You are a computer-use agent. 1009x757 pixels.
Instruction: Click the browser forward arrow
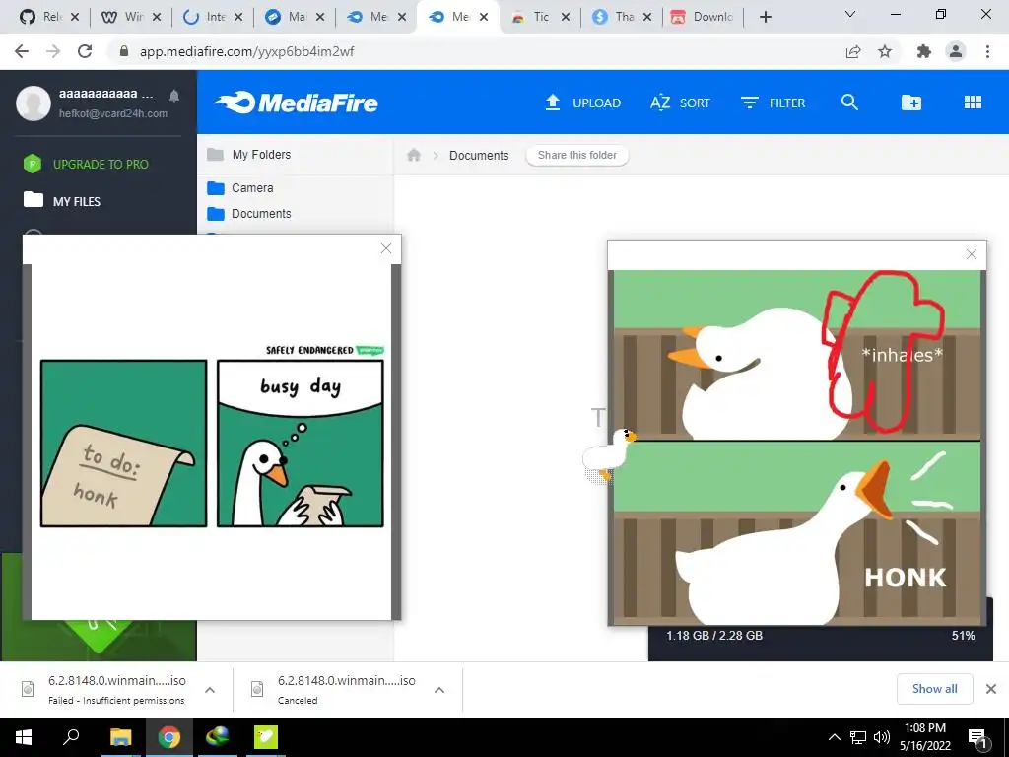53,51
